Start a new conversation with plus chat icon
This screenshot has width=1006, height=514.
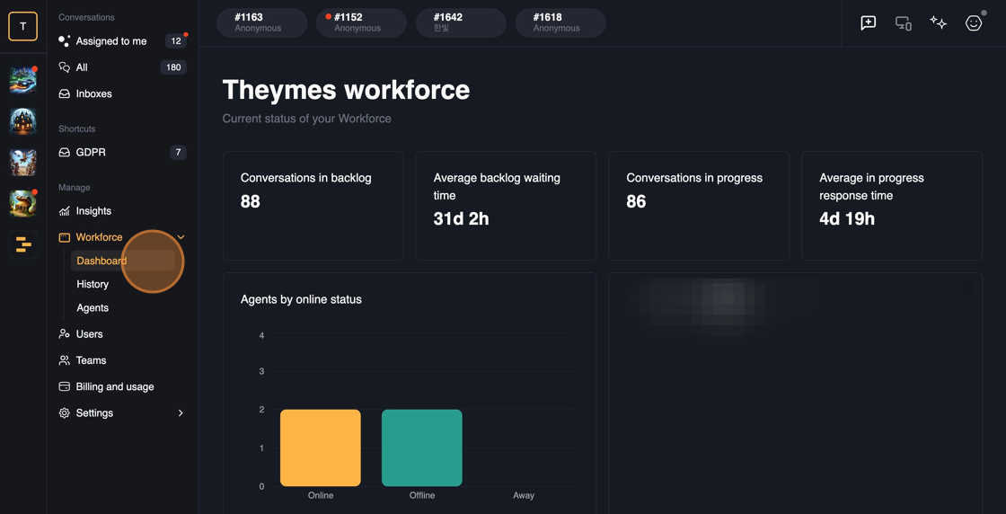point(868,23)
